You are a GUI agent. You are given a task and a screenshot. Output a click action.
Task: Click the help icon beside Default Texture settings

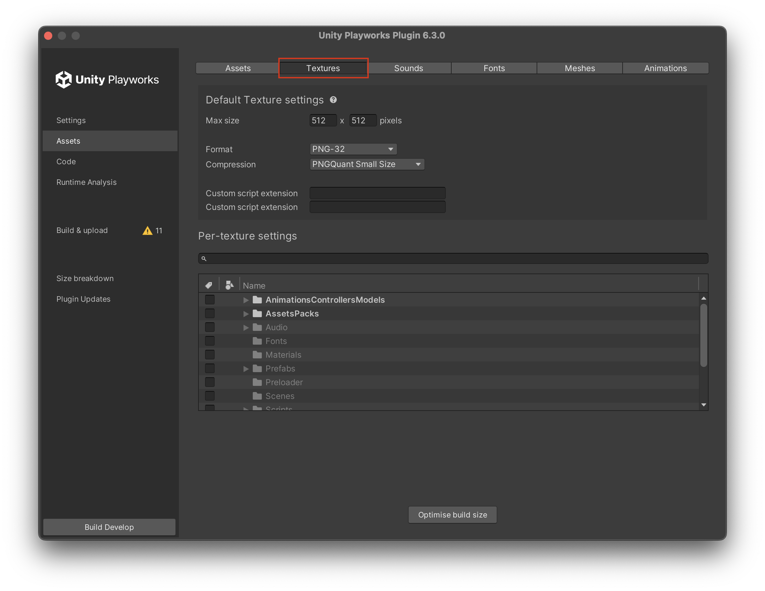pos(333,100)
